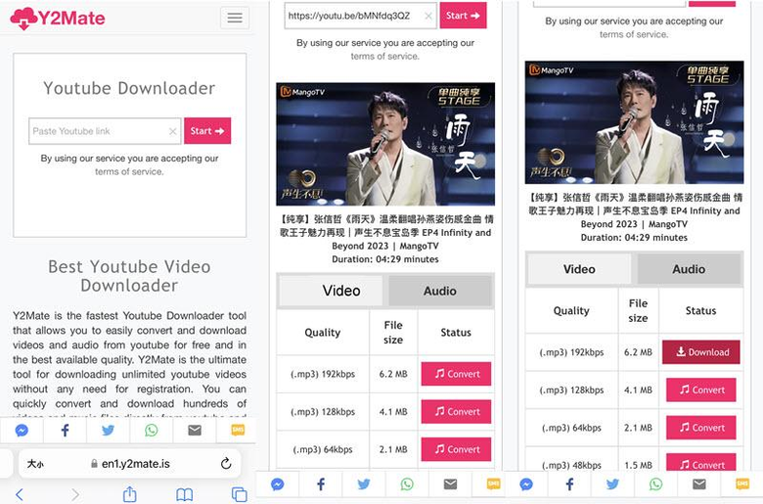Image resolution: width=763 pixels, height=504 pixels.
Task: Share on Facebook in the left screenshot
Action: pos(65,431)
